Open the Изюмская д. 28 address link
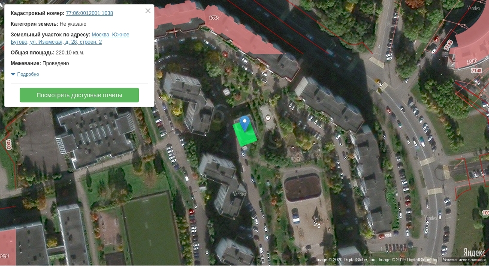This screenshot has height=266, width=489. tap(70, 38)
